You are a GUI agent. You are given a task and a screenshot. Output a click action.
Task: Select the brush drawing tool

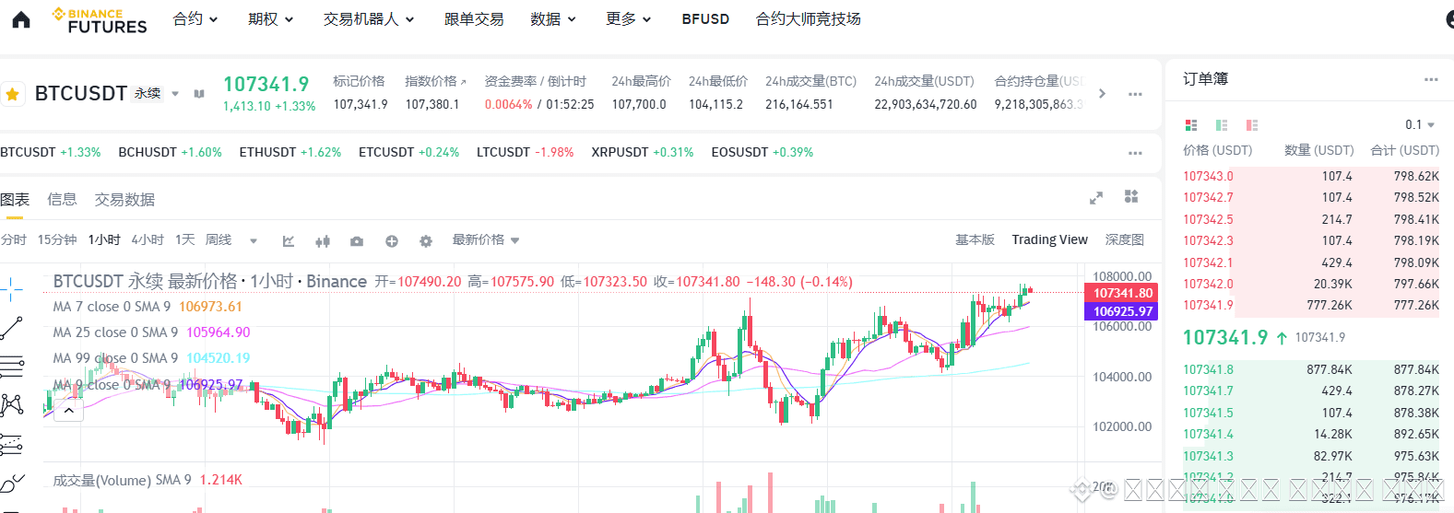(12, 484)
